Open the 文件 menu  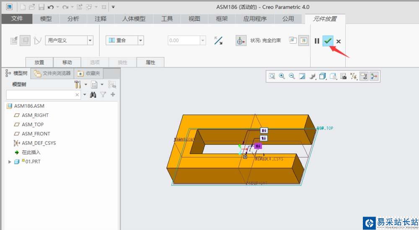[17, 19]
